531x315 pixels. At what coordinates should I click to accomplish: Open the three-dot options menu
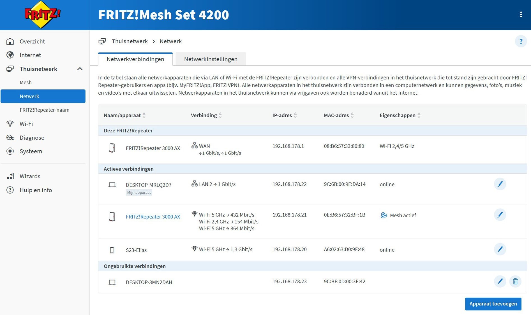[521, 15]
